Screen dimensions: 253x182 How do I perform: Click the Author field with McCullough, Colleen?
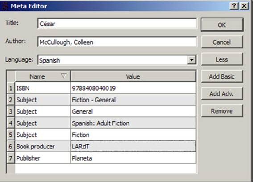tap(117, 42)
